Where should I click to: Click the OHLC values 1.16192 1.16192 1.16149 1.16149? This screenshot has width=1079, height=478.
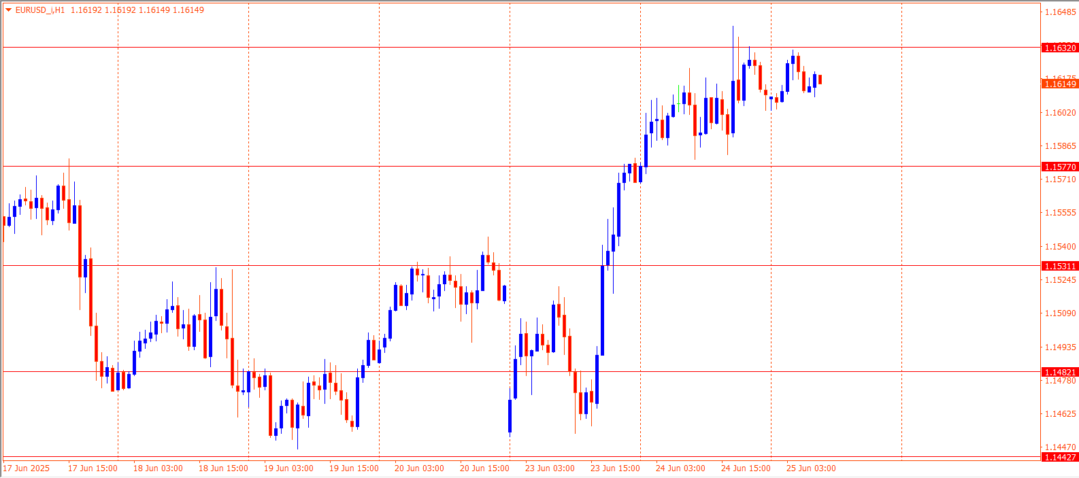[x=137, y=10]
